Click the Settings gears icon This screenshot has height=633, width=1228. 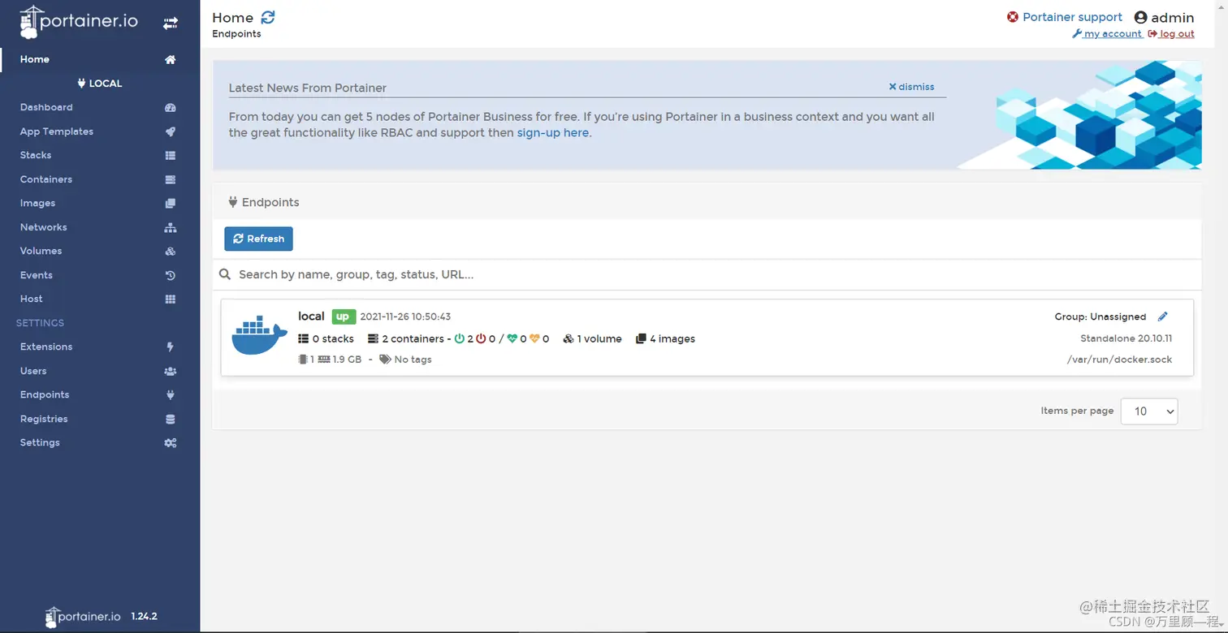[x=170, y=442]
